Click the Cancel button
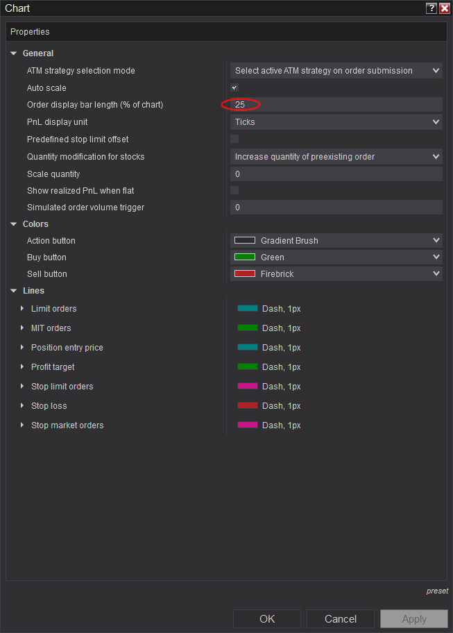 [341, 618]
